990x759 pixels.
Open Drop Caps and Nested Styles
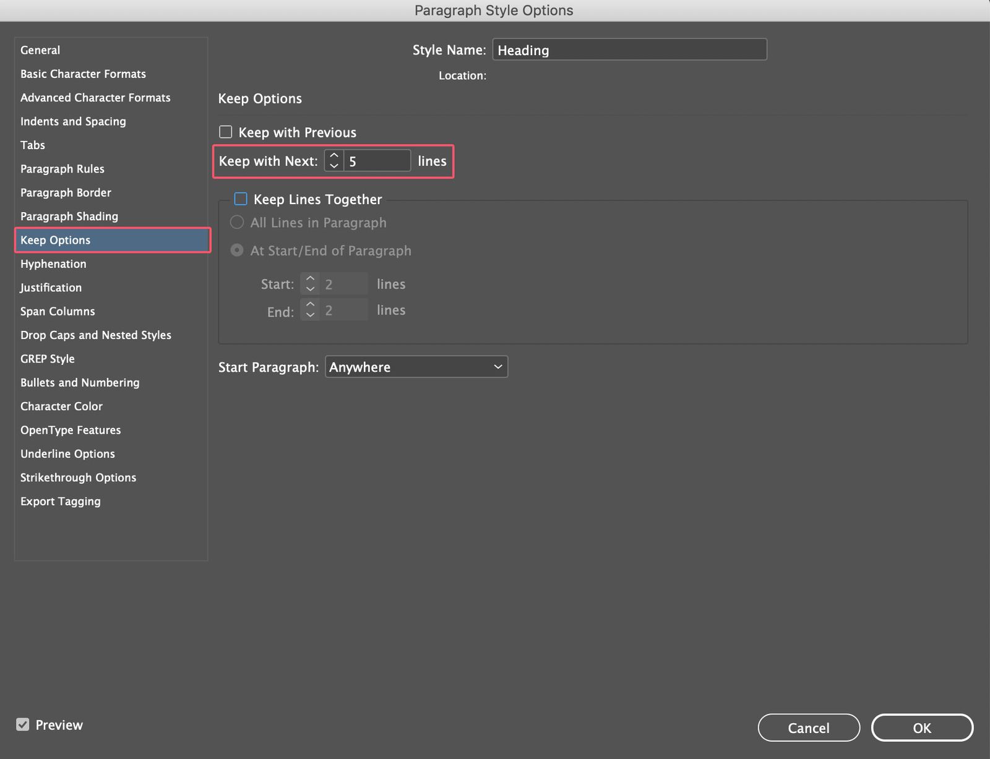point(96,335)
